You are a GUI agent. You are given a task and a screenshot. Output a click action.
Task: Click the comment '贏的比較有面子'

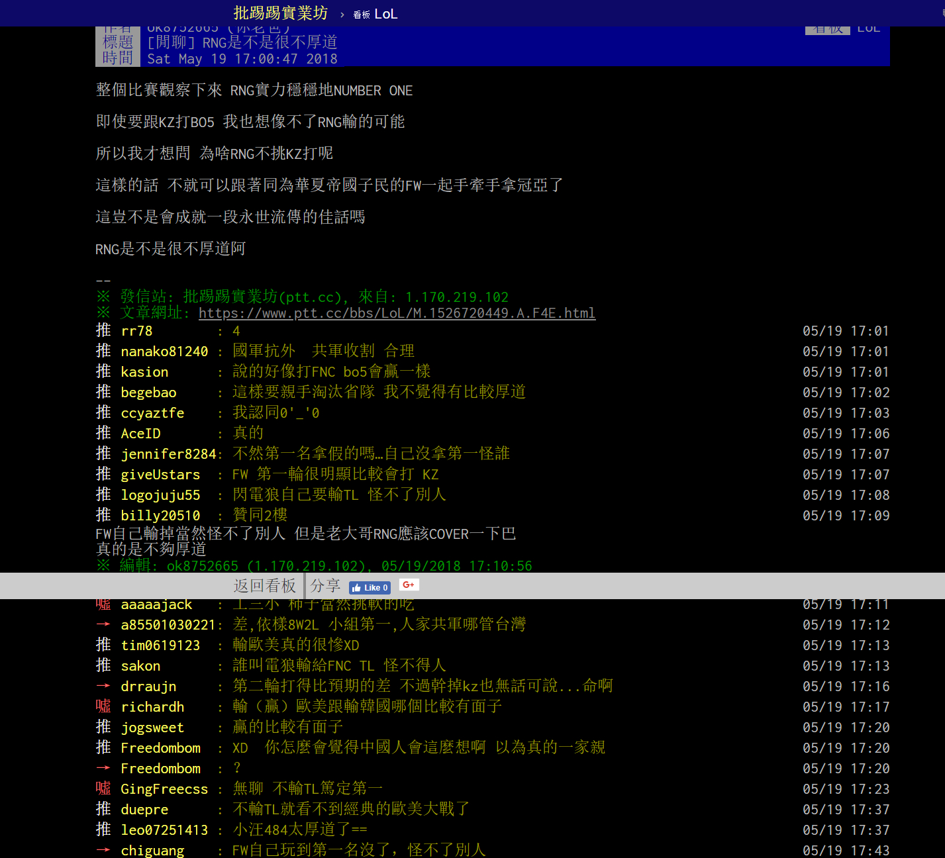point(288,728)
